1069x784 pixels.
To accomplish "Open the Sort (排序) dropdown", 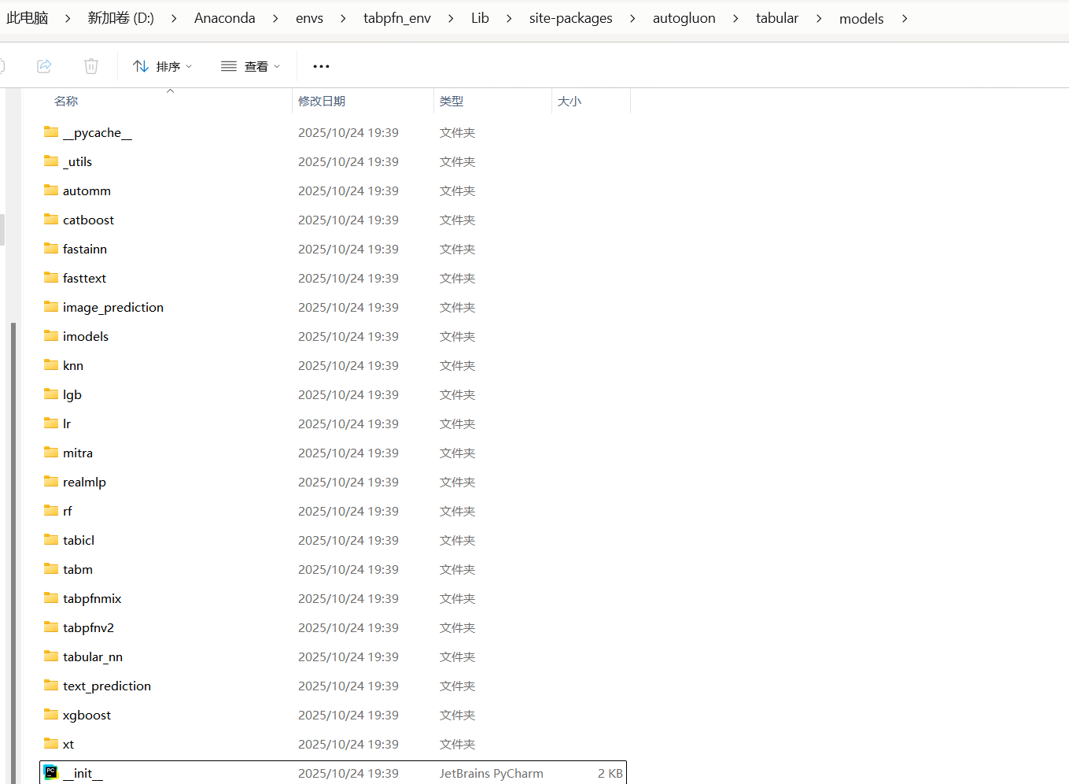I will (x=162, y=66).
